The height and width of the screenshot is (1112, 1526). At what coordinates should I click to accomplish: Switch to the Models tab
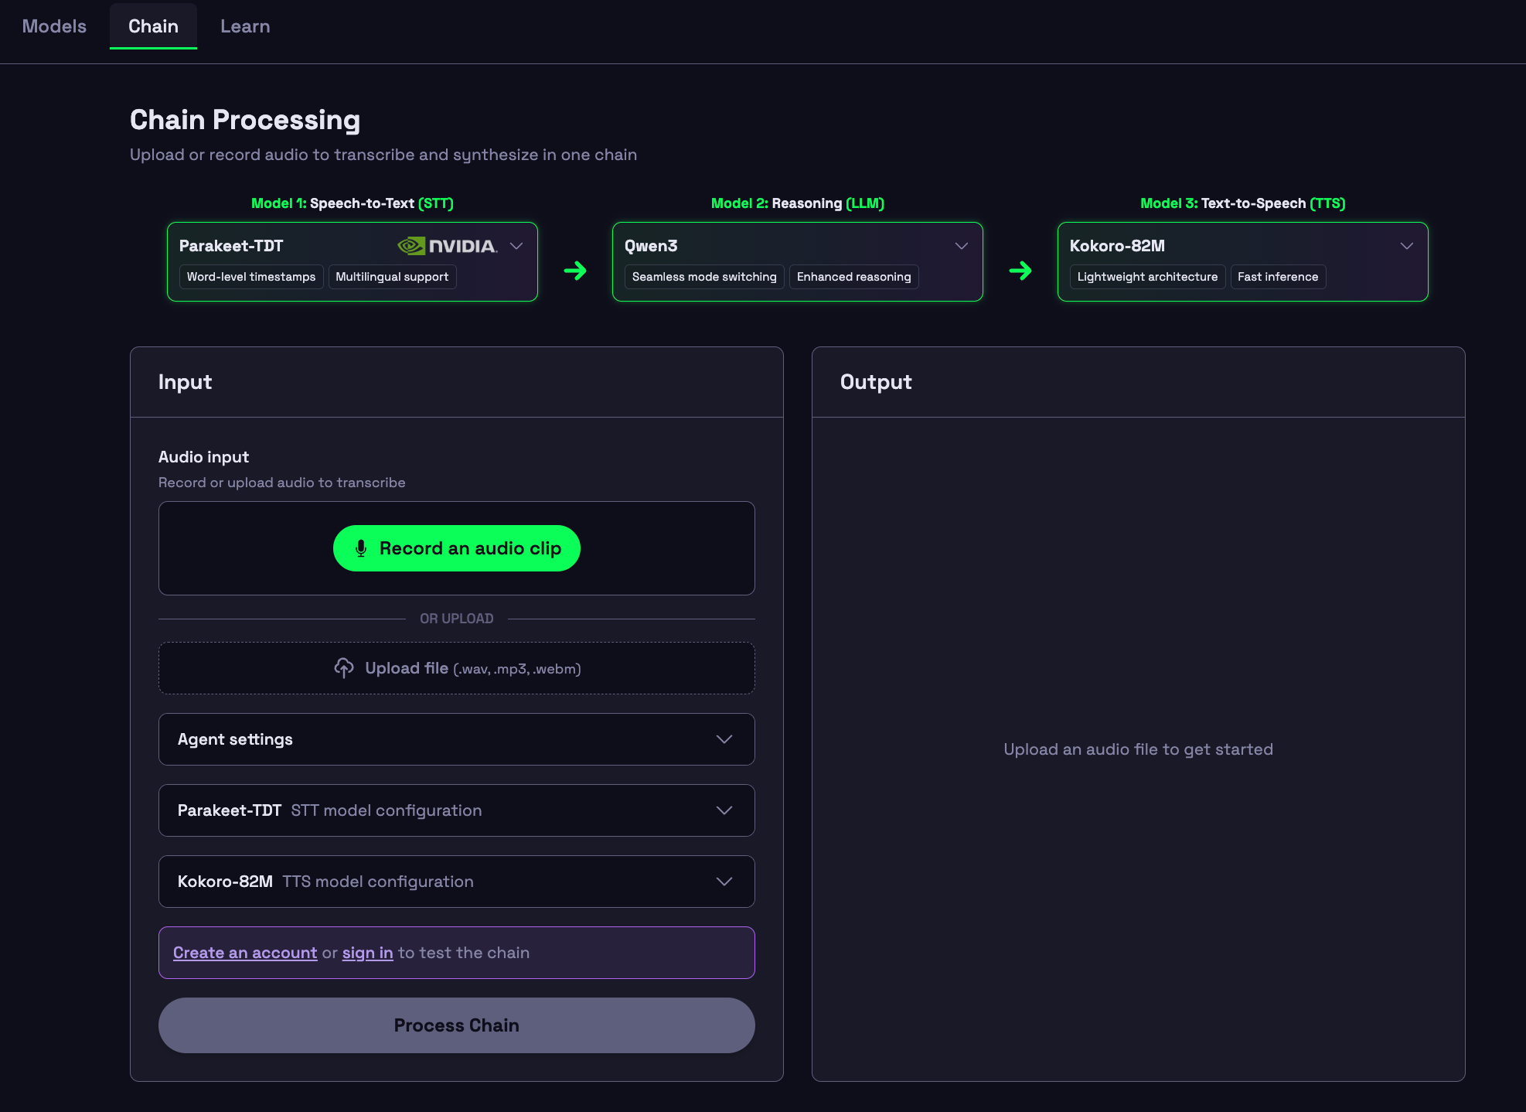[54, 26]
